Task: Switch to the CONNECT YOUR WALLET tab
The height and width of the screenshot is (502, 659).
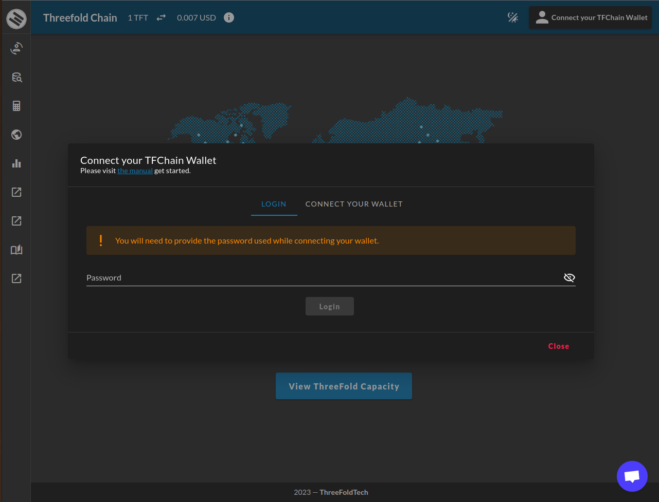Action: point(354,204)
